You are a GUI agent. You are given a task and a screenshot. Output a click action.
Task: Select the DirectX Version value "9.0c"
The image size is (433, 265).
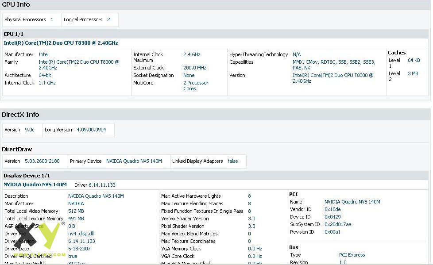pos(30,130)
